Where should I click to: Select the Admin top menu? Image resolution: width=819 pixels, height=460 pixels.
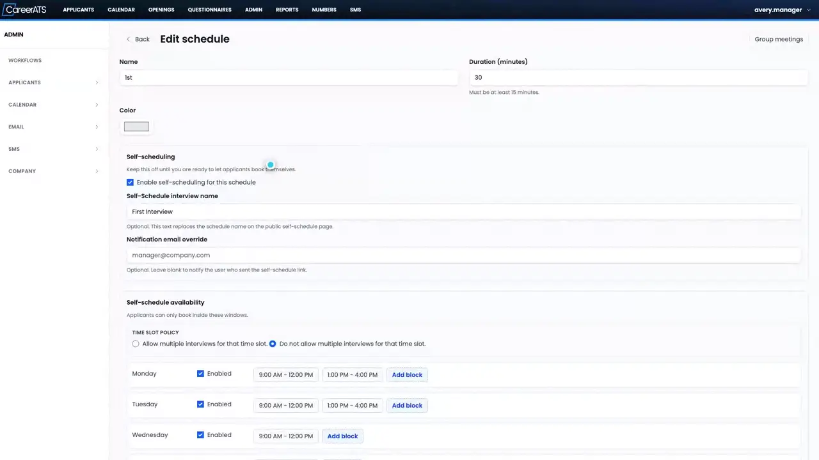pos(254,10)
